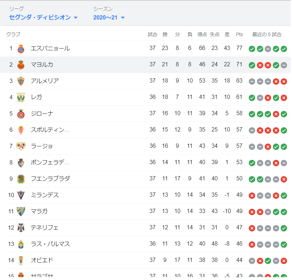Click the Pts column header
292x280 pixels.
[x=239, y=34]
